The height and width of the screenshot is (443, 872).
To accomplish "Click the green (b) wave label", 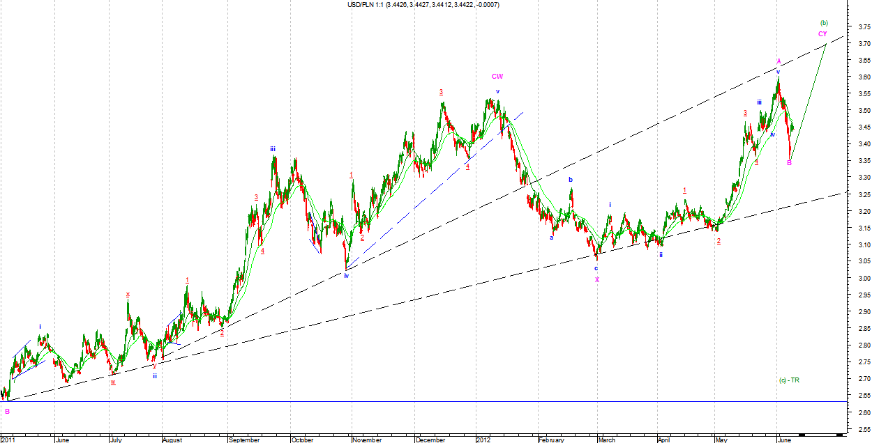I will click(824, 23).
